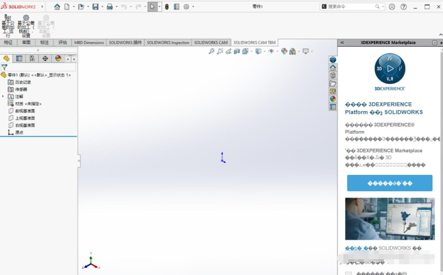Select the DimXpertManager crosshair tab icon
The height and width of the screenshot is (275, 443).
45,58
